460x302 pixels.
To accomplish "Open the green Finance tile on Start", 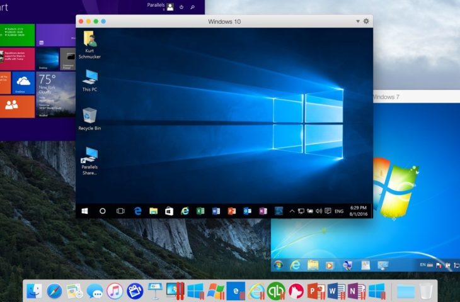I will [x=17, y=35].
